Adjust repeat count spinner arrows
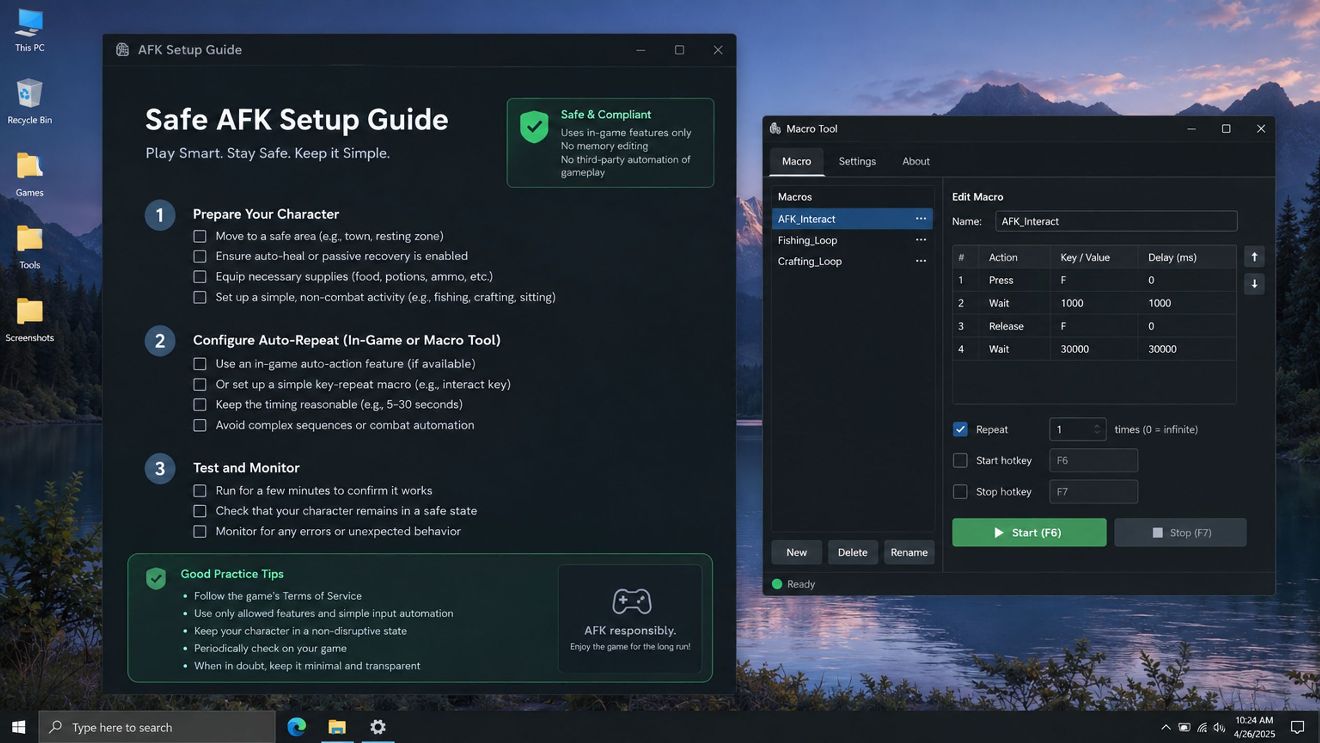 1097,429
